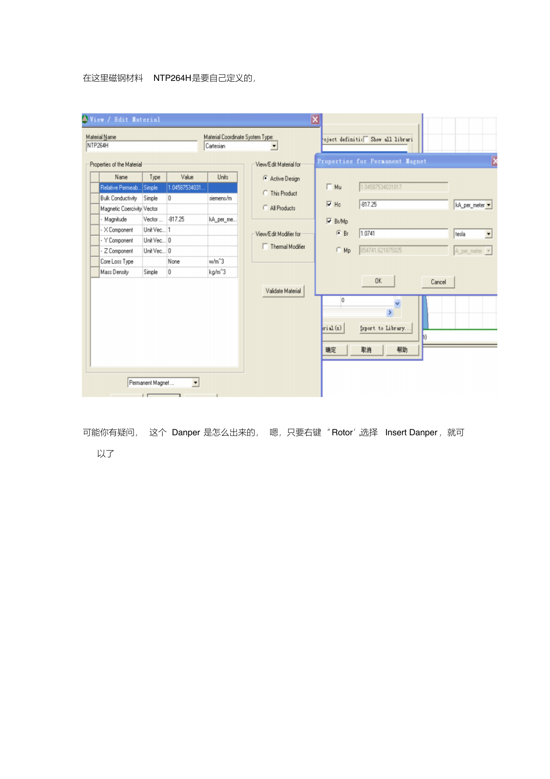This screenshot has height=779, width=550.
Task: Click the Mp value field
Action: point(404,250)
